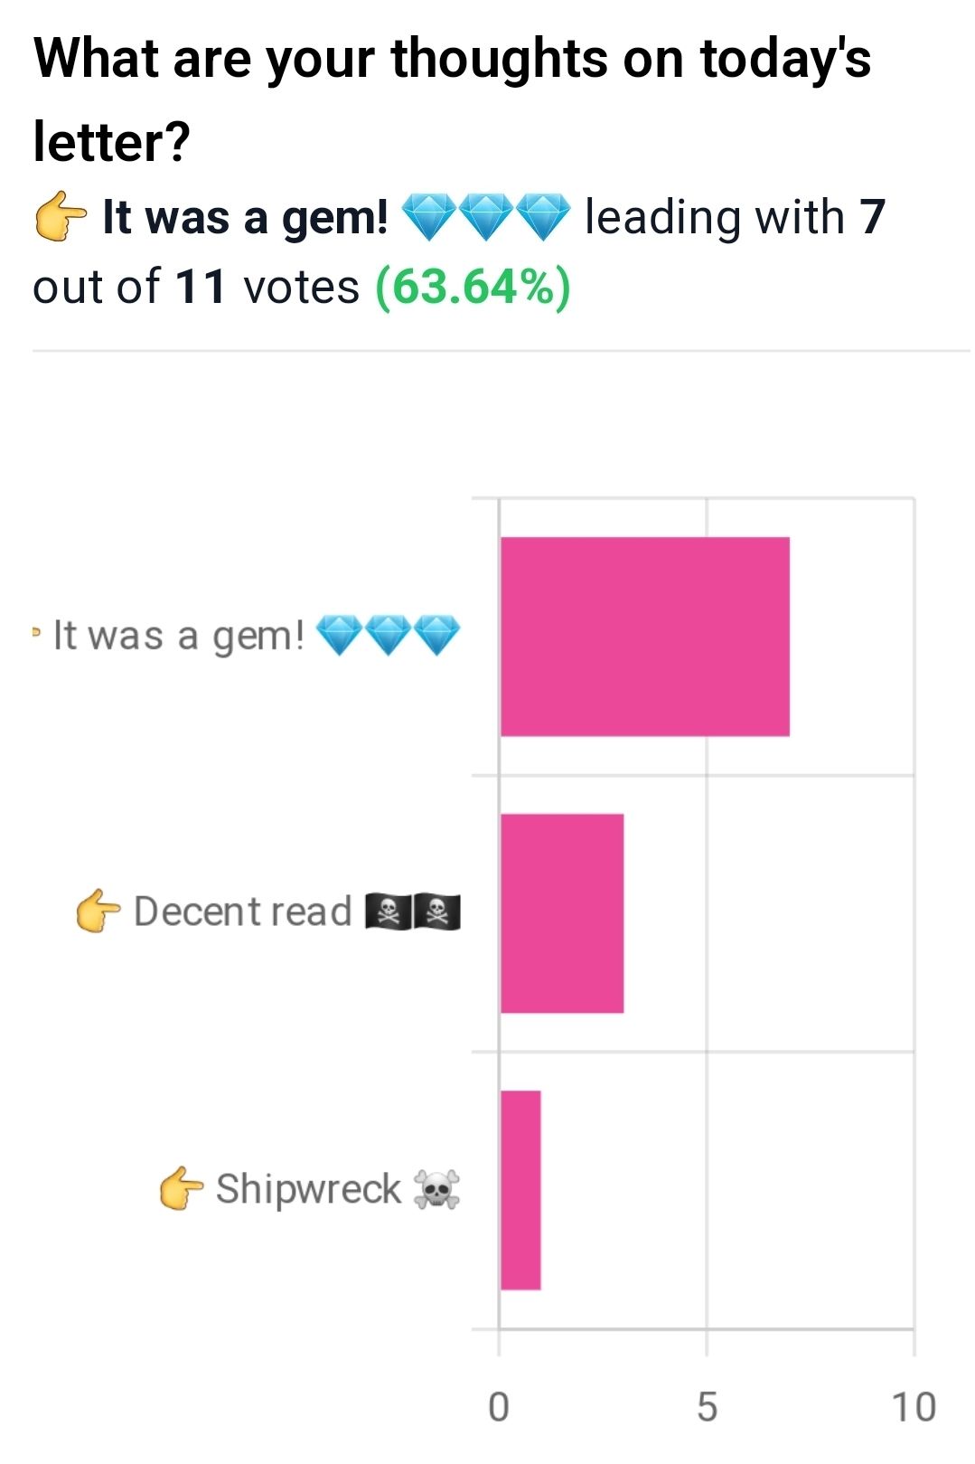Click the poll question title text
Viewport: 975px width, 1464px height.
[x=452, y=99]
